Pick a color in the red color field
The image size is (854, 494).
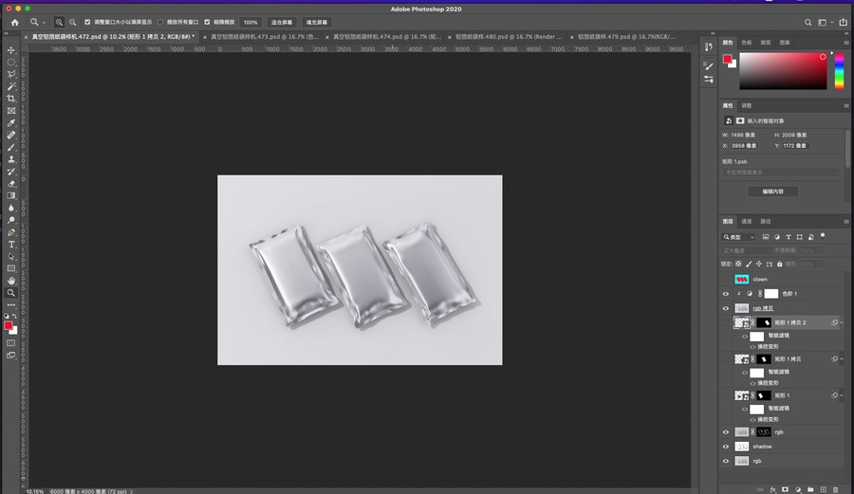[x=783, y=71]
